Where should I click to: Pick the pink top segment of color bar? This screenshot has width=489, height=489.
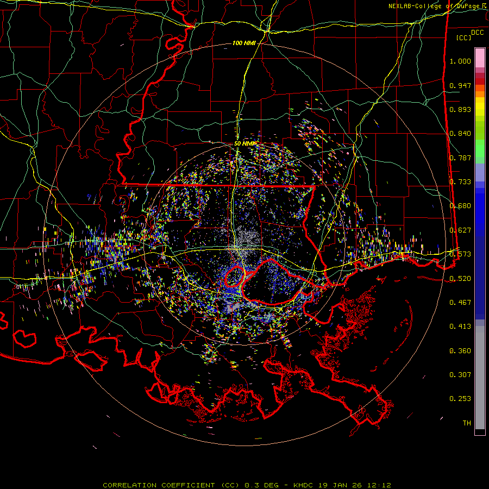[x=480, y=58]
